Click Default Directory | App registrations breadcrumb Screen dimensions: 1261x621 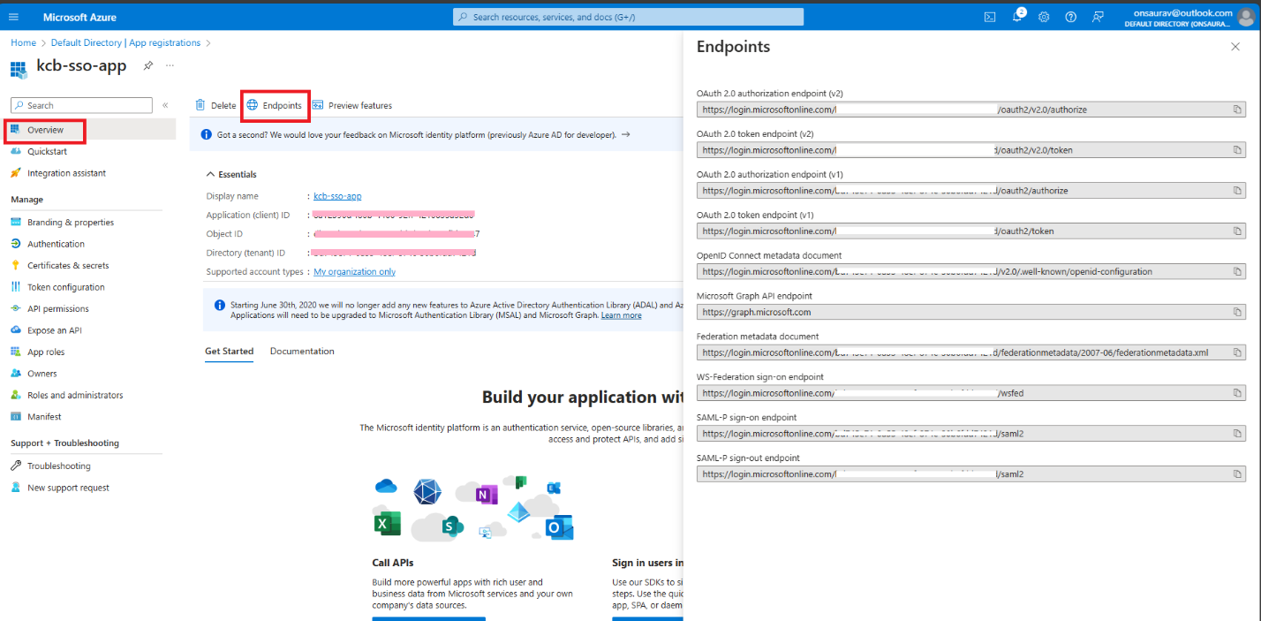[x=125, y=42]
